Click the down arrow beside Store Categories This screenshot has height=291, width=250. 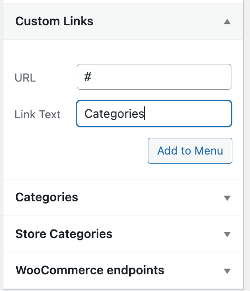click(227, 234)
